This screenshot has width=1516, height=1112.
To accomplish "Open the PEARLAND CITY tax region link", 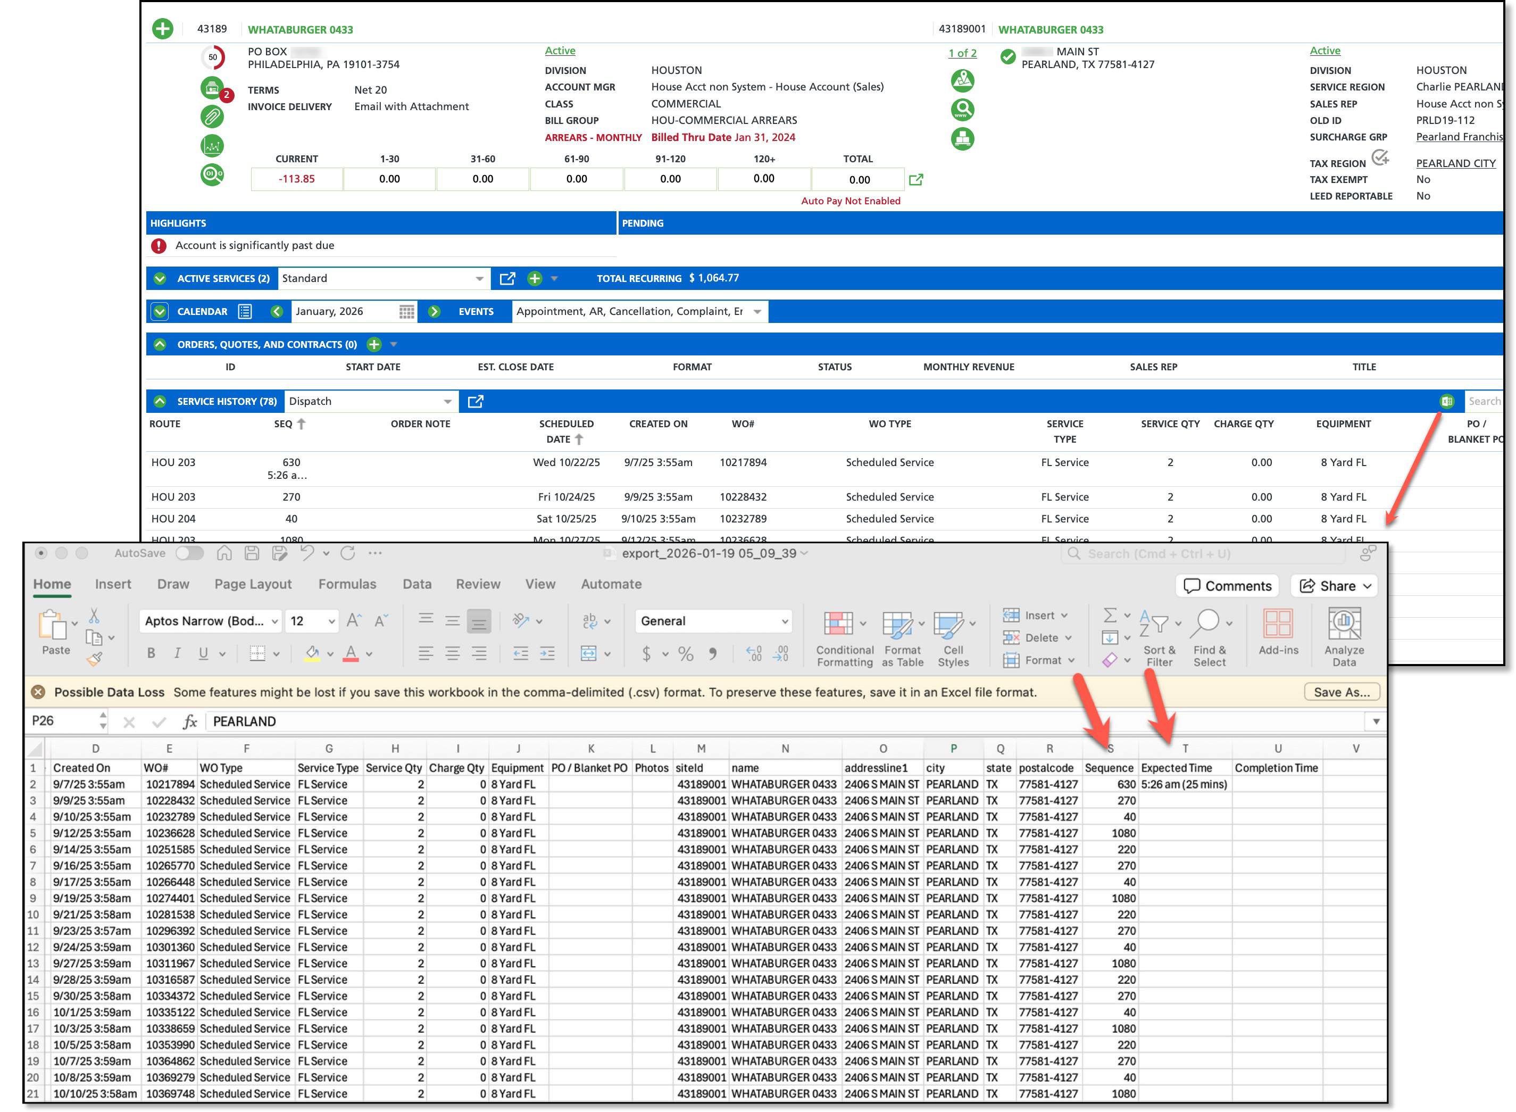I will (1455, 163).
